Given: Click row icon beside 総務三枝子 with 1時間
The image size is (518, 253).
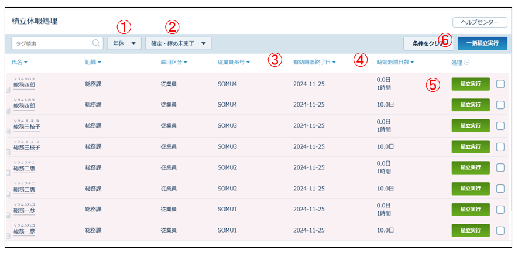Looking at the screenshot, I should coord(8,131).
